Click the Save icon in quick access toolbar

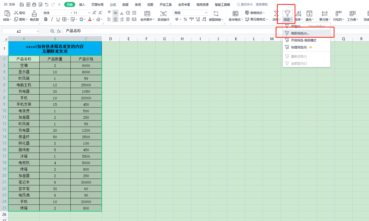22,5
